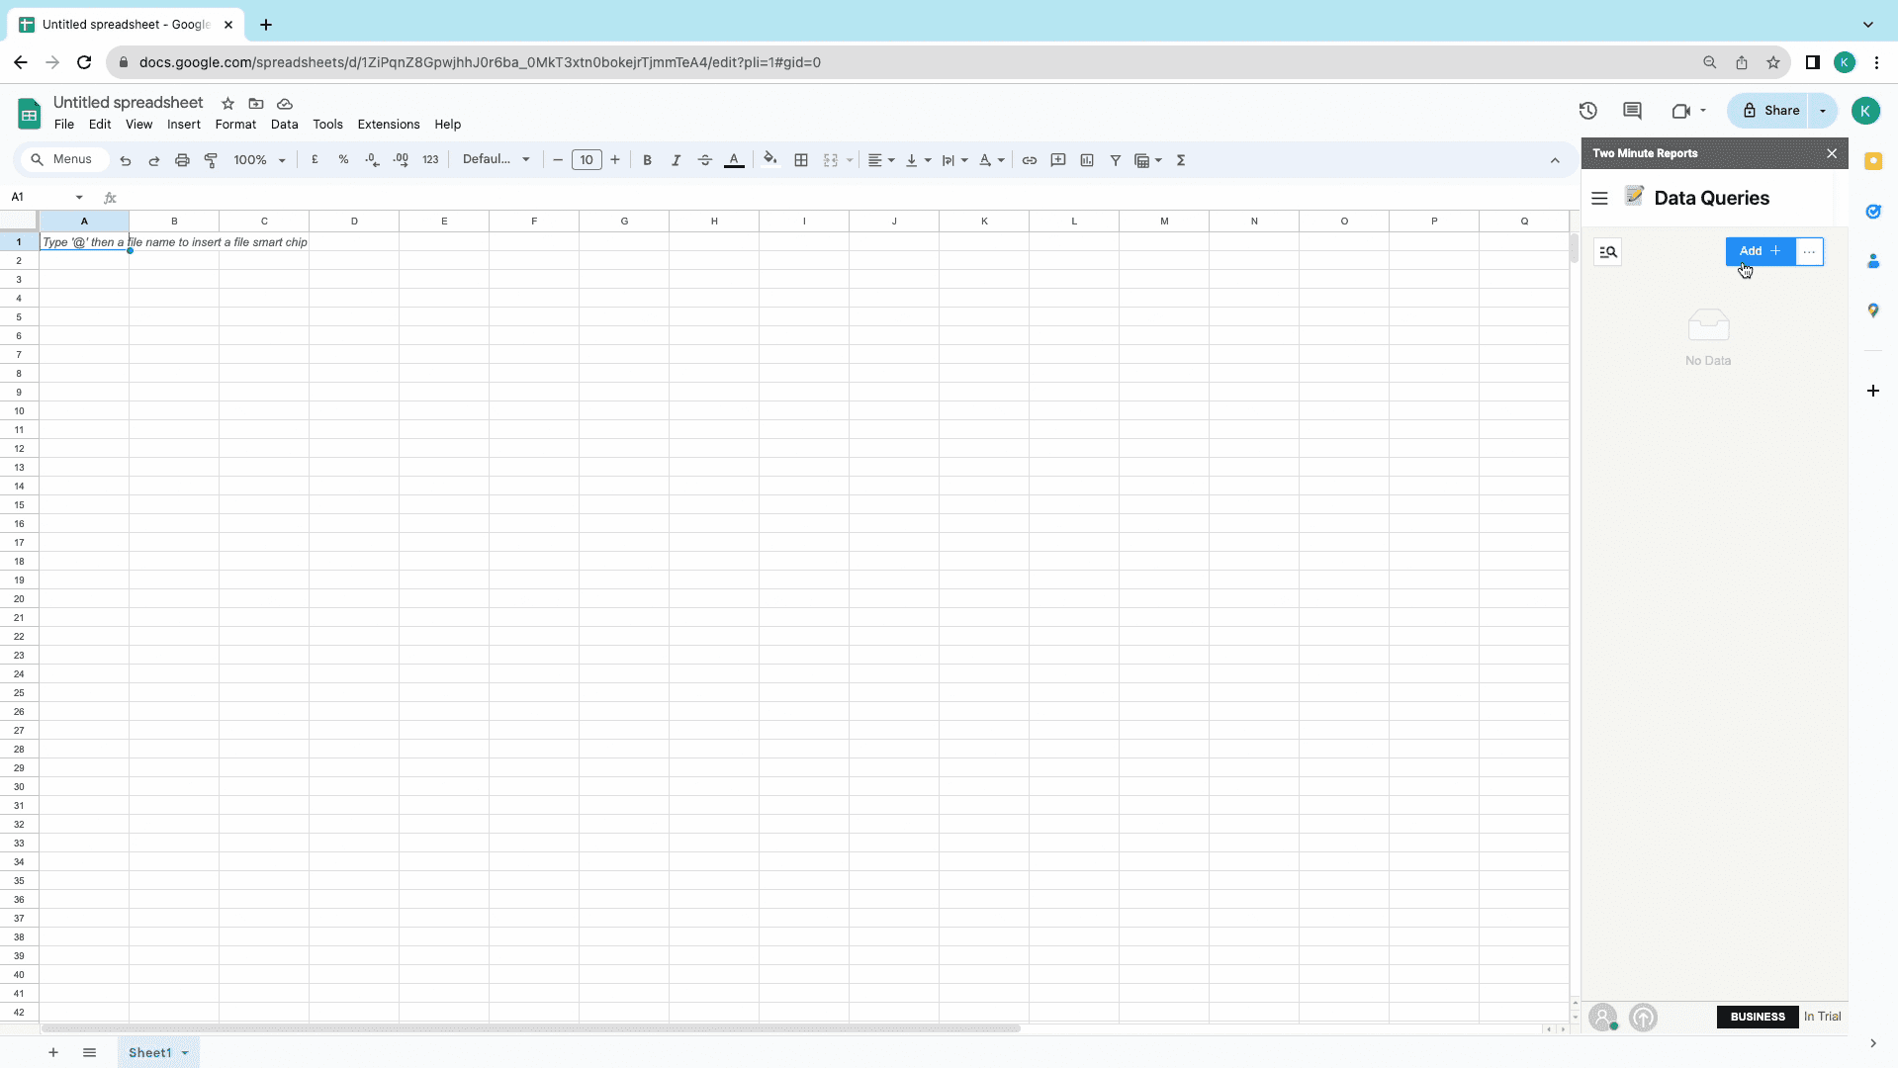This screenshot has height=1068, width=1898.
Task: Open filter views dropdown
Action: 1148,160
